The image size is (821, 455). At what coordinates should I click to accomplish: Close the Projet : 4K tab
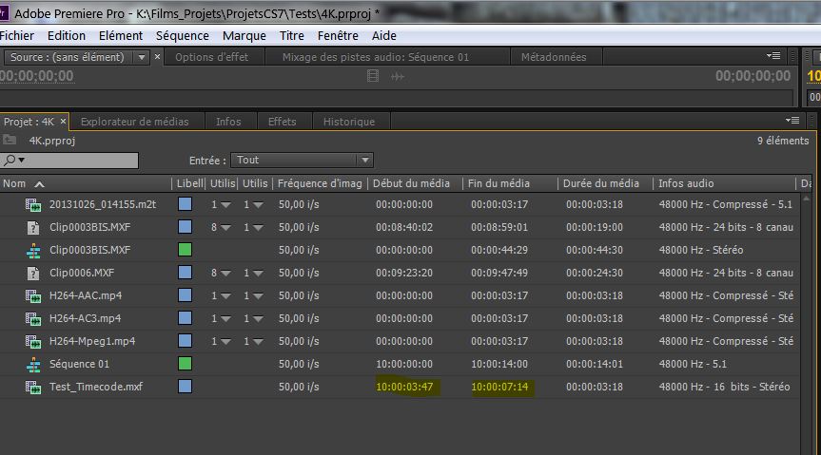(x=64, y=121)
